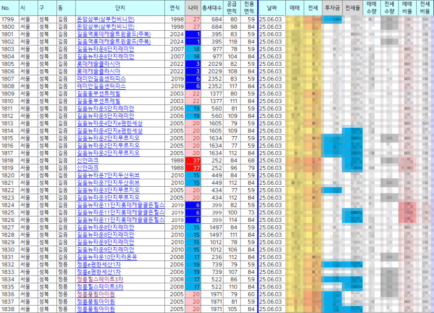Select the 매매비율 column header
Screen dimensions: 434x313
pos(407,8)
